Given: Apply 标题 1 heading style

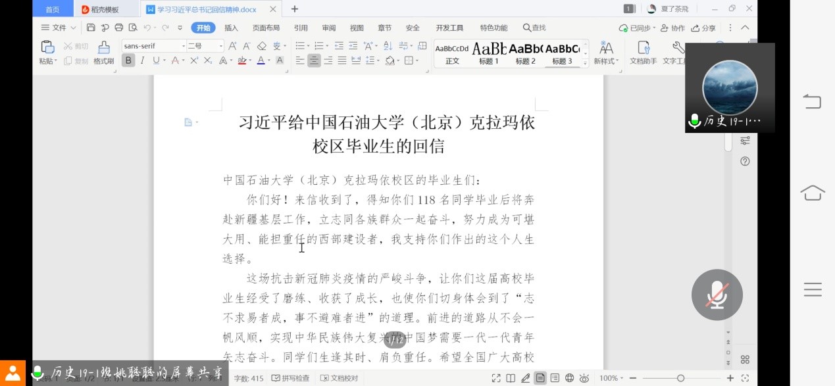Looking at the screenshot, I should [x=488, y=53].
